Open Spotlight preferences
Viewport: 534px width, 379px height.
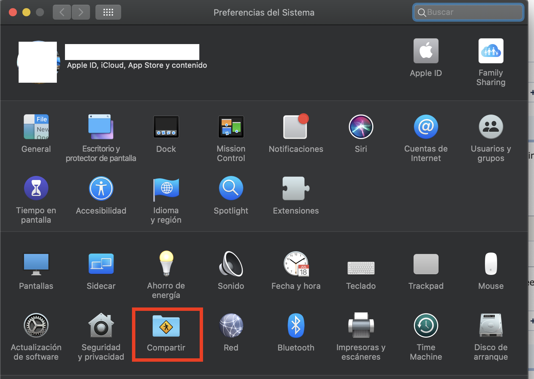click(x=231, y=188)
